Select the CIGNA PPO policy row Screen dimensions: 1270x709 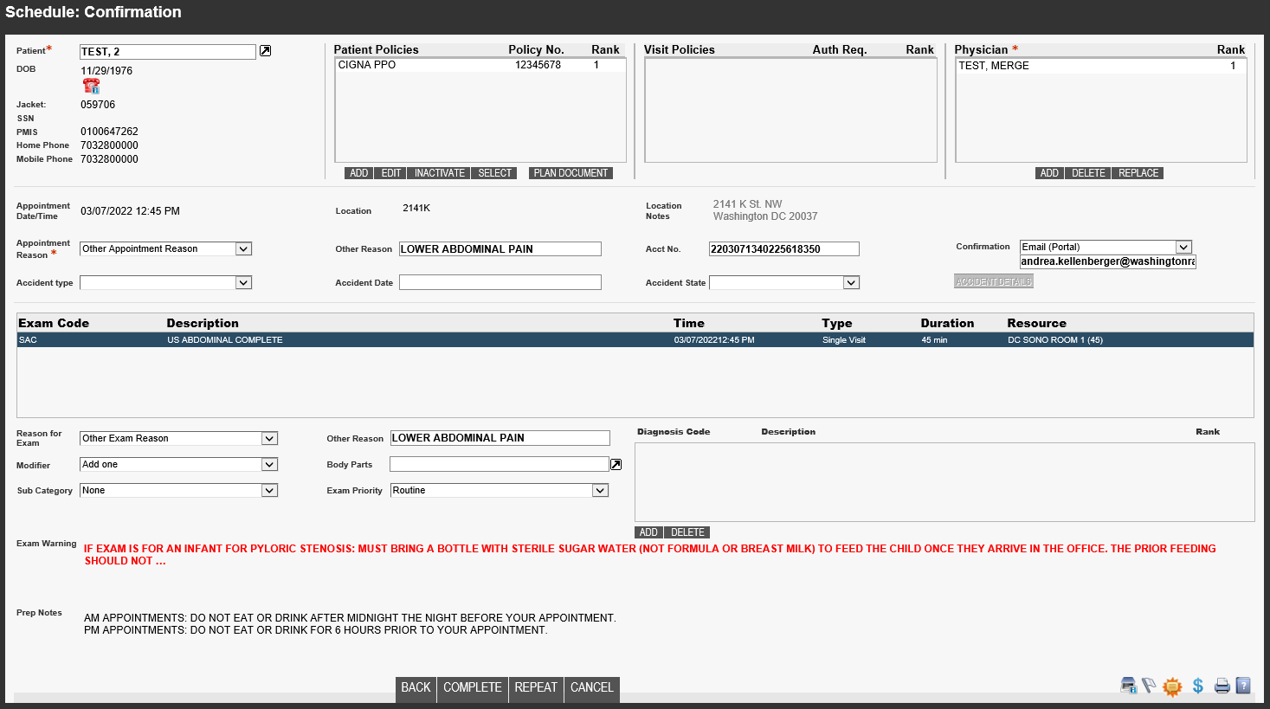point(480,65)
